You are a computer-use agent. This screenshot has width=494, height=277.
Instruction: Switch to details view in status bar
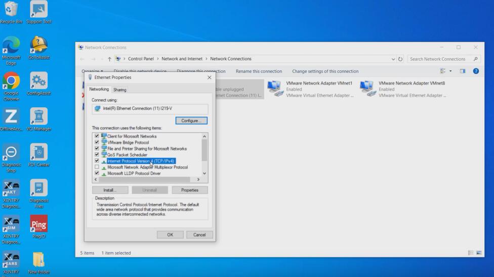click(471, 253)
